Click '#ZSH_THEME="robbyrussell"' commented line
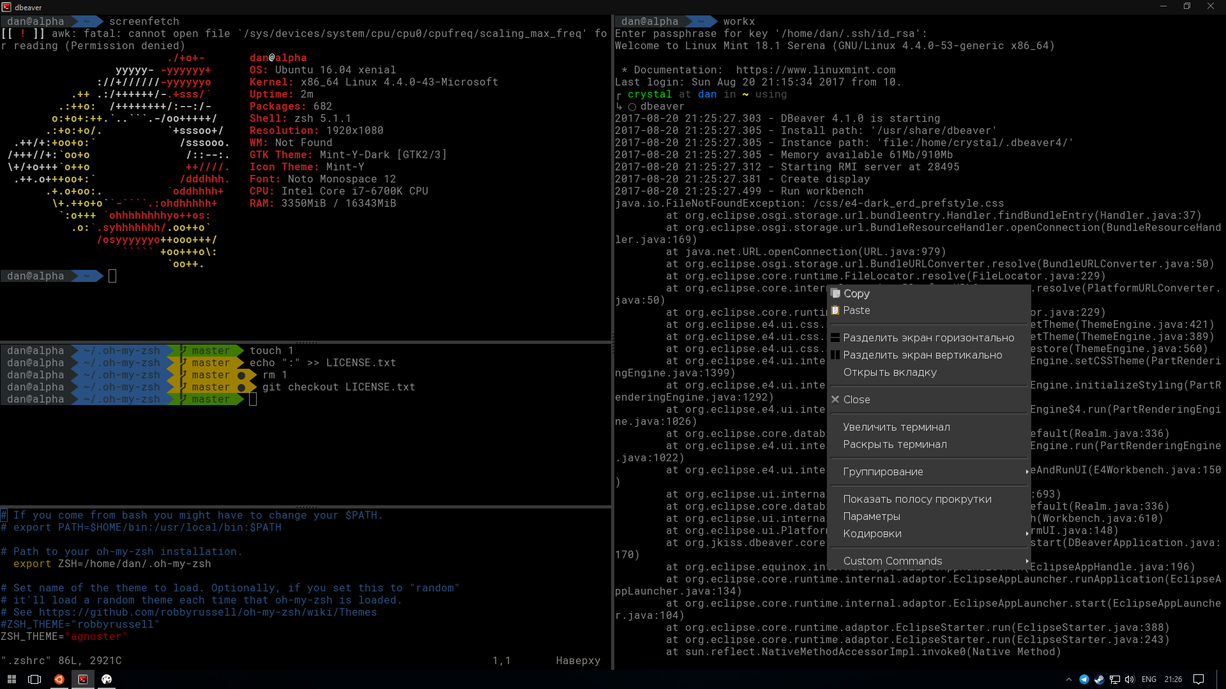Image resolution: width=1226 pixels, height=689 pixels. pyautogui.click(x=80, y=624)
